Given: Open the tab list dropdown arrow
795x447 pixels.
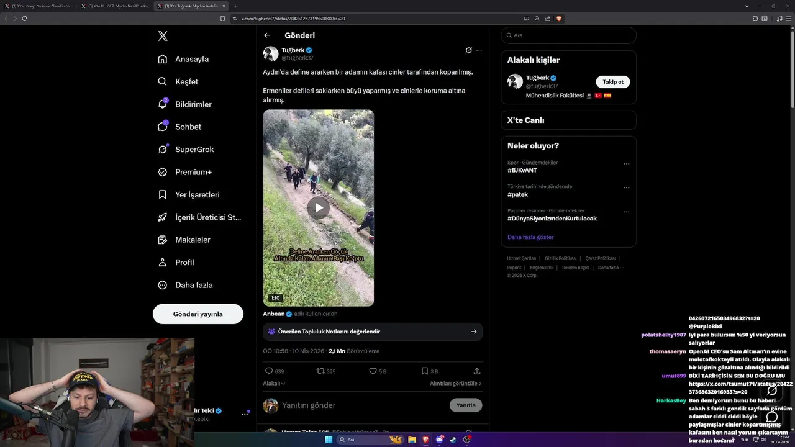Looking at the screenshot, I should click(747, 6).
